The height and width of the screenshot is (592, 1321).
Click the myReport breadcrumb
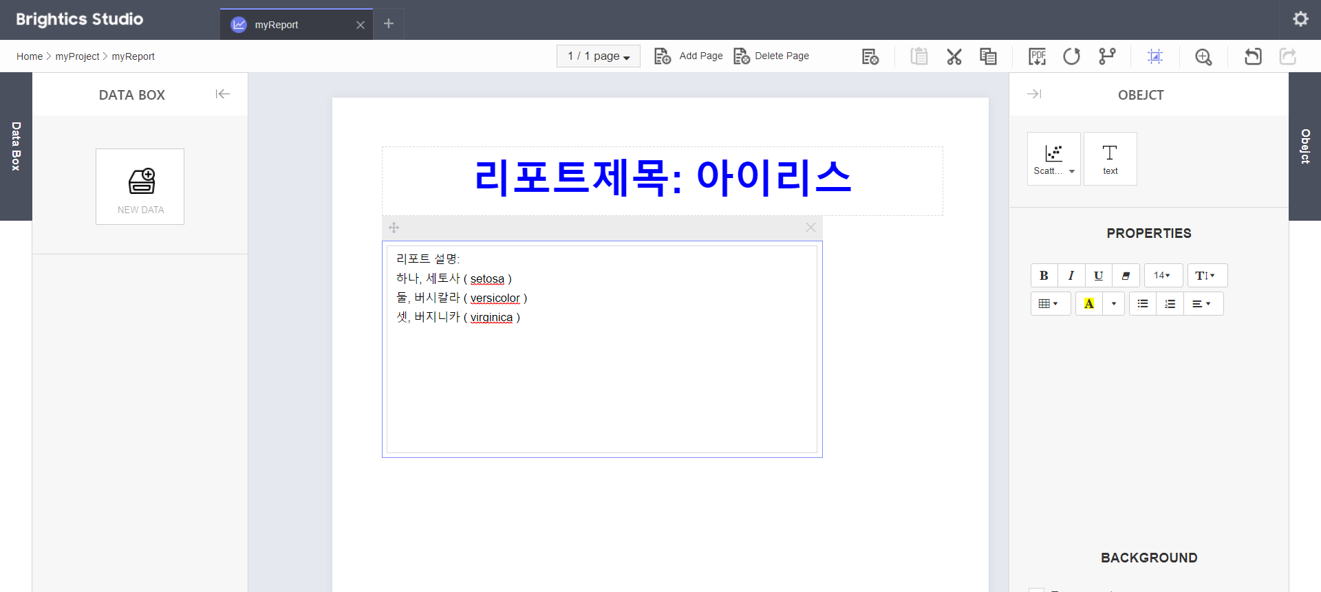(133, 56)
